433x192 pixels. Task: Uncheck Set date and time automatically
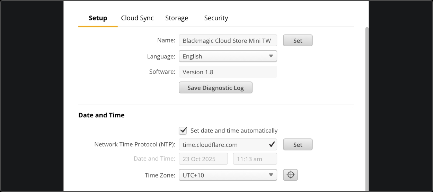[183, 131]
